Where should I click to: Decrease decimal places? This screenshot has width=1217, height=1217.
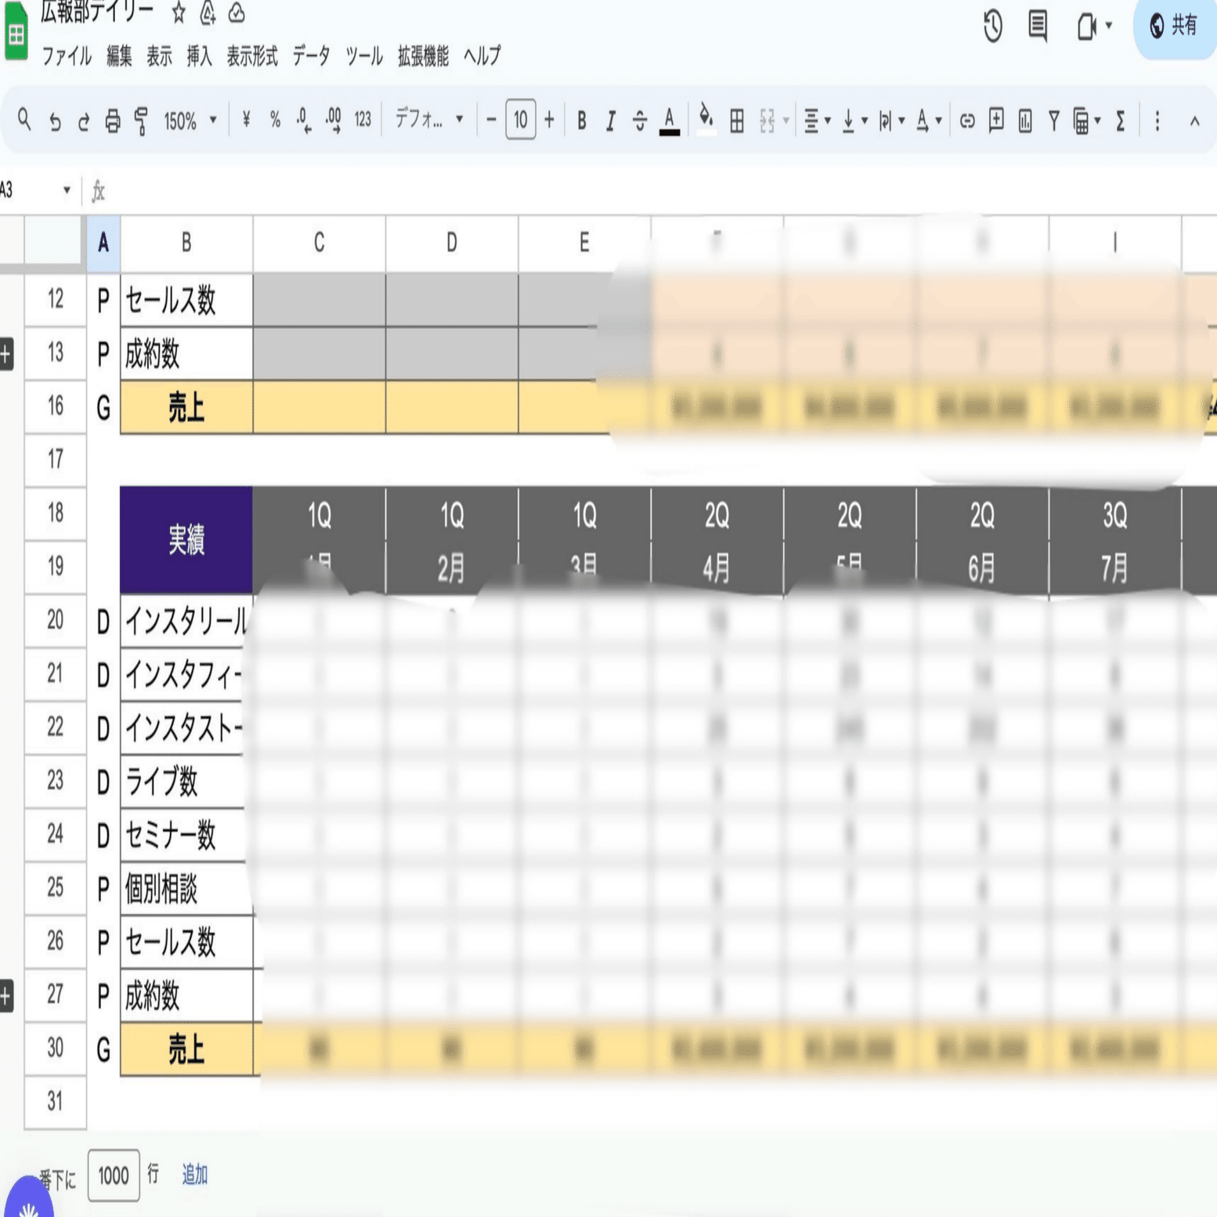click(x=304, y=120)
